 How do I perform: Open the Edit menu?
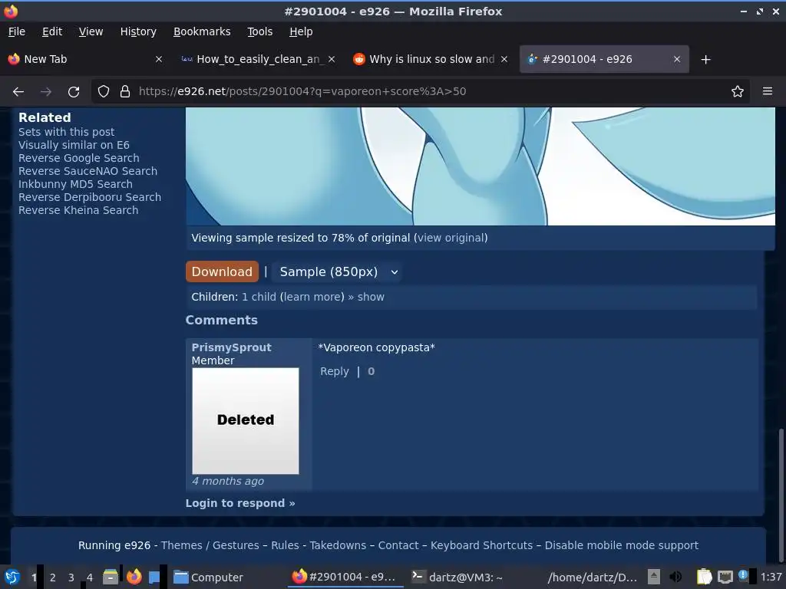[52, 31]
